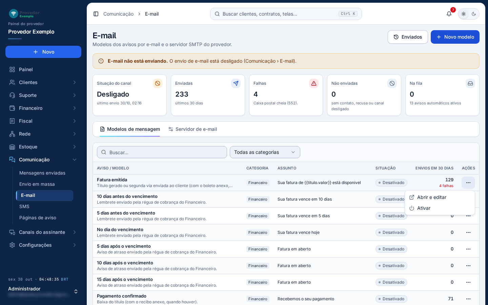
Task: Open actions for No dia do vencimento
Action: tap(468, 232)
